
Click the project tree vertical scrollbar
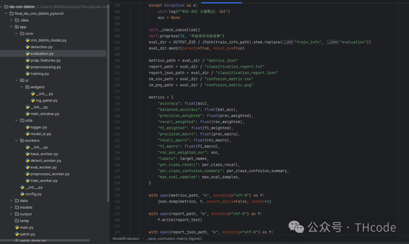(108, 103)
